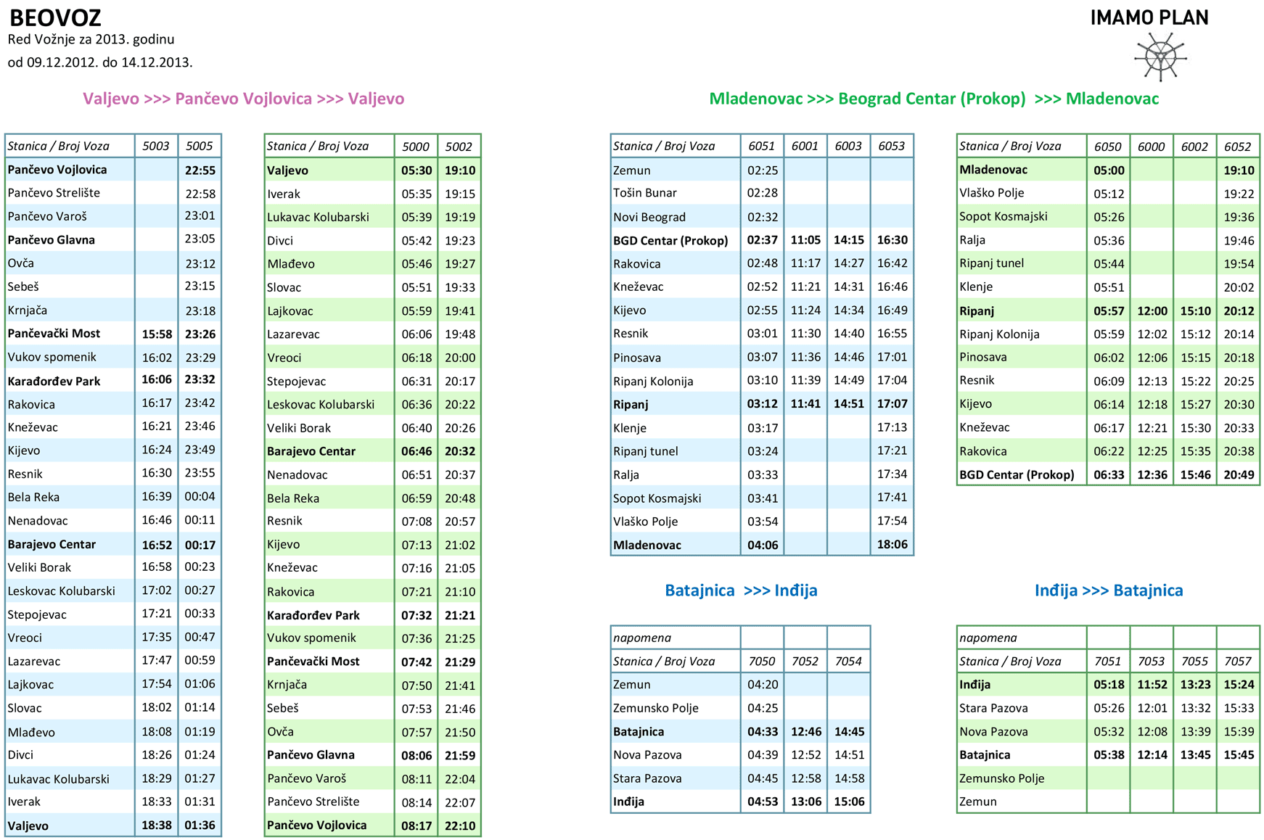
Task: Click train number 7054 column header
Action: pos(849,661)
